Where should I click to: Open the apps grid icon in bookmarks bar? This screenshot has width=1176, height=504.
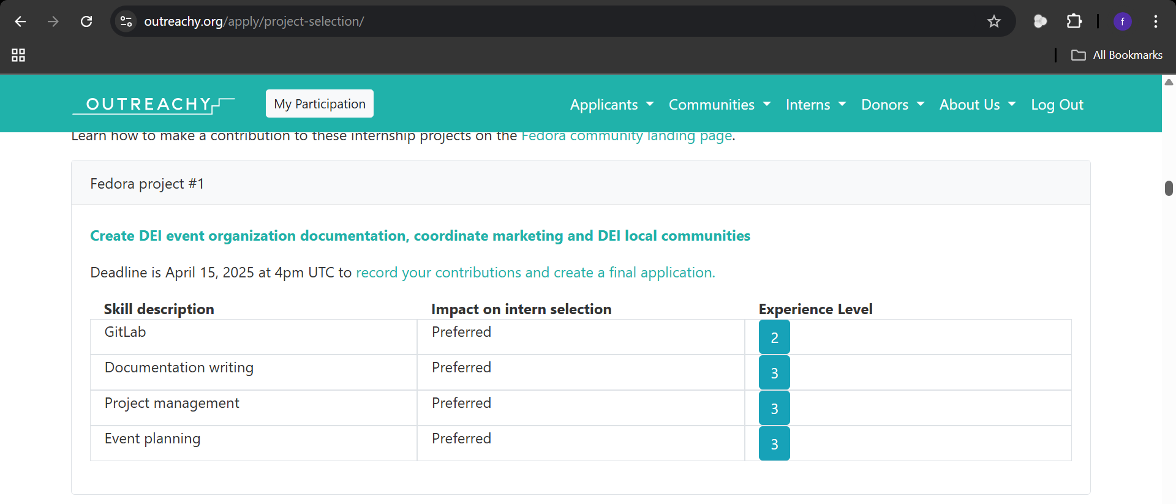coord(18,55)
